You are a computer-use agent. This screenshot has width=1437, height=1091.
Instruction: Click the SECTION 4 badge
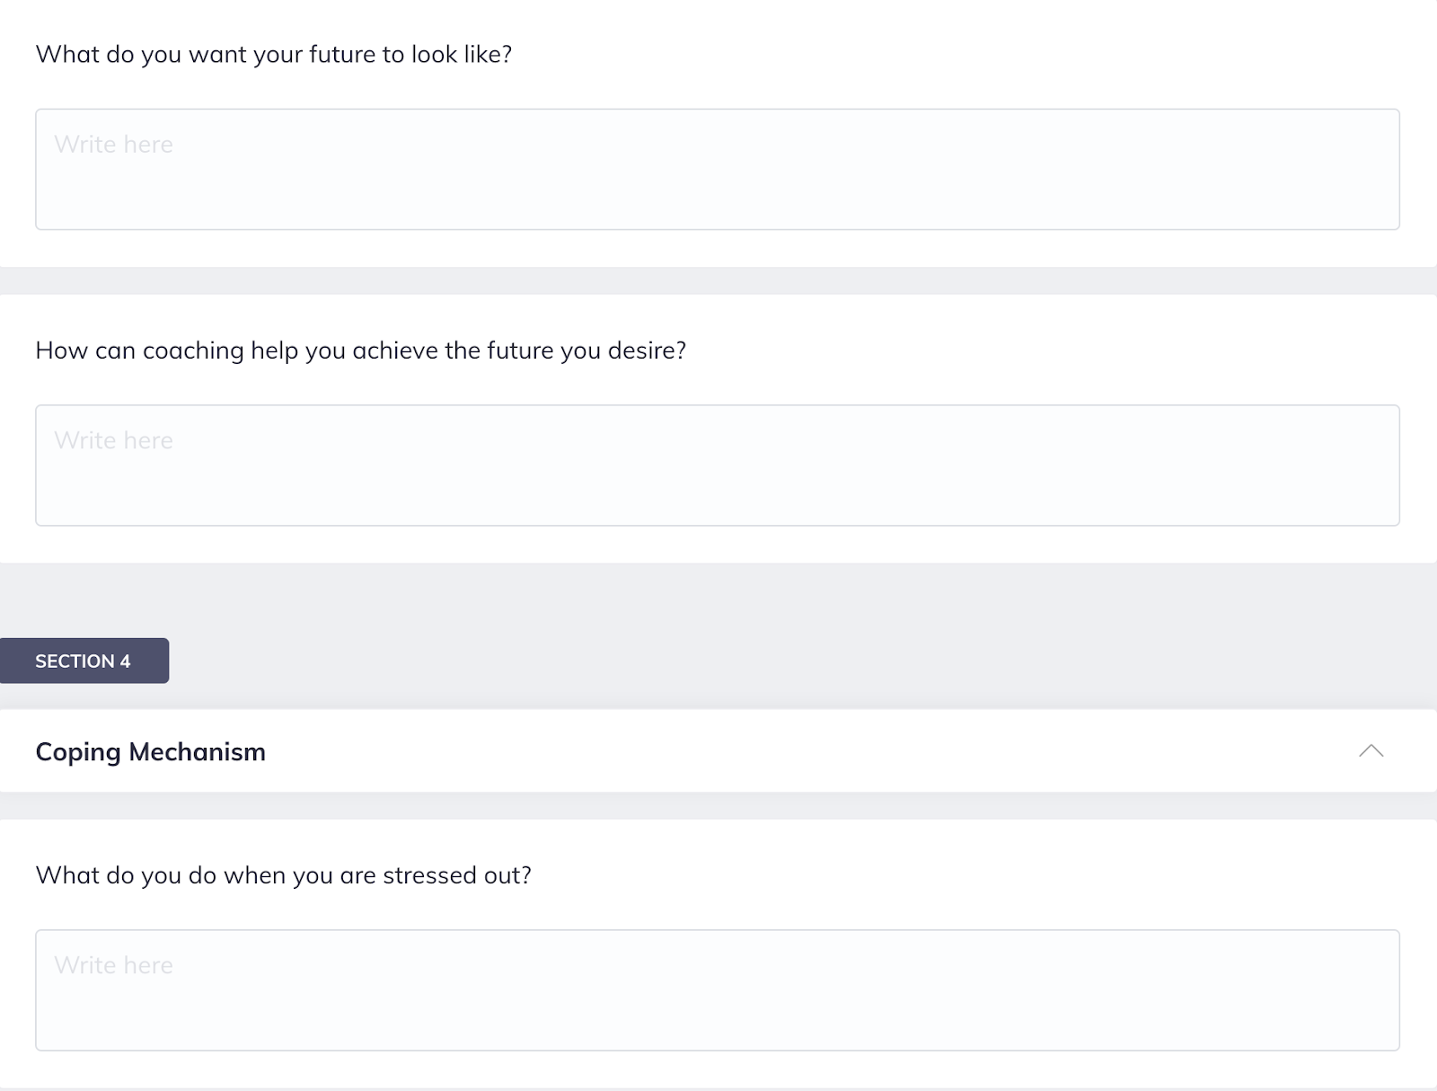84,661
